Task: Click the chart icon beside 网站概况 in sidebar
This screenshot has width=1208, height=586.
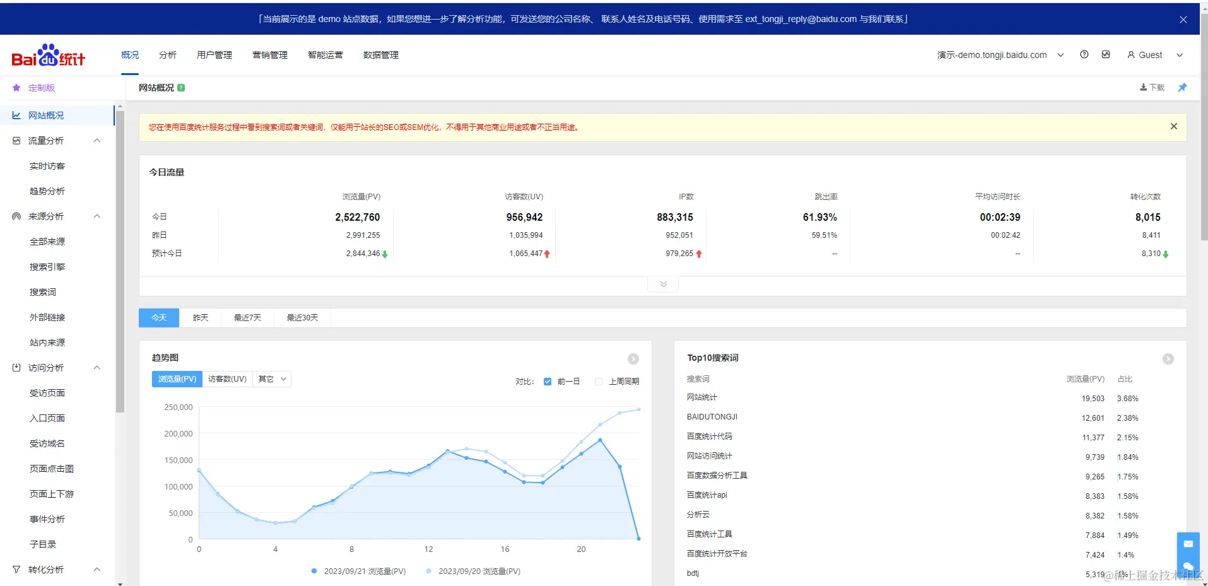Action: tap(16, 115)
